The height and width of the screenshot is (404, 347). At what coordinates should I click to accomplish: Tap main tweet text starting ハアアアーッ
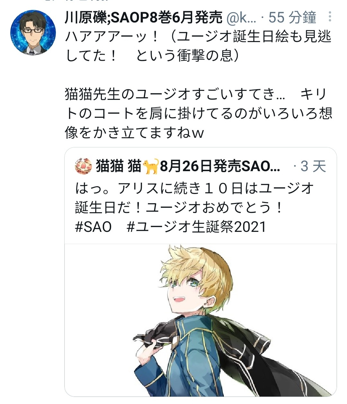(198, 46)
